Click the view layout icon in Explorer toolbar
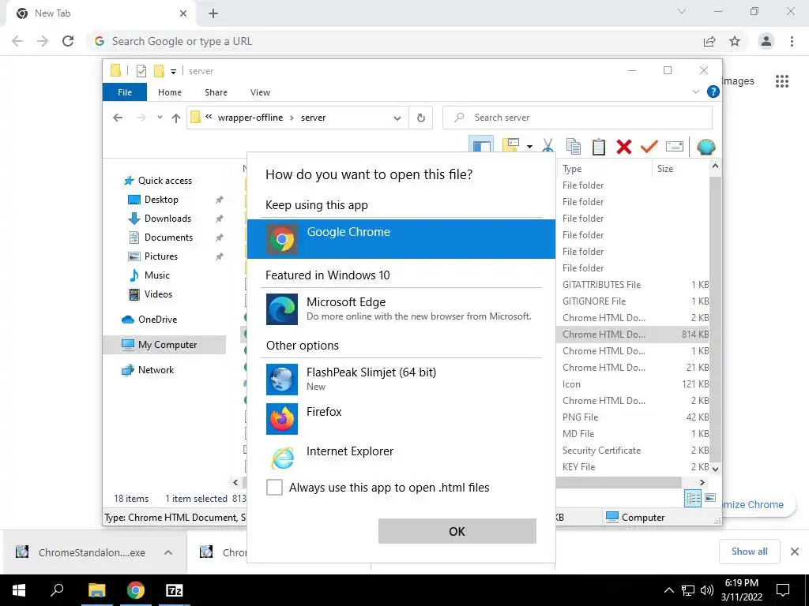 [x=511, y=146]
